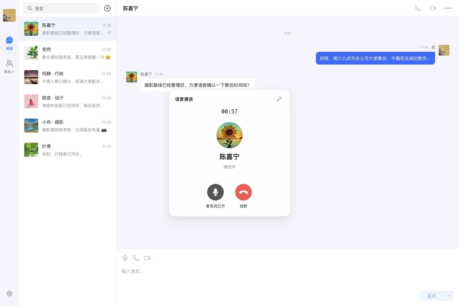The width and height of the screenshot is (459, 306).
Task: Click the search box
Action: coord(61,8)
